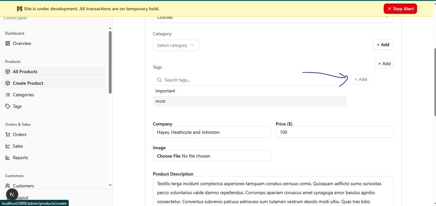Click + Add button next to tag search
This screenshot has width=436, height=206.
pyautogui.click(x=361, y=79)
